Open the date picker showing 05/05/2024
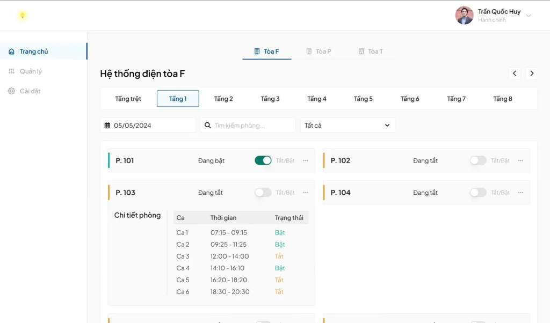The height and width of the screenshot is (323, 550). [x=148, y=126]
